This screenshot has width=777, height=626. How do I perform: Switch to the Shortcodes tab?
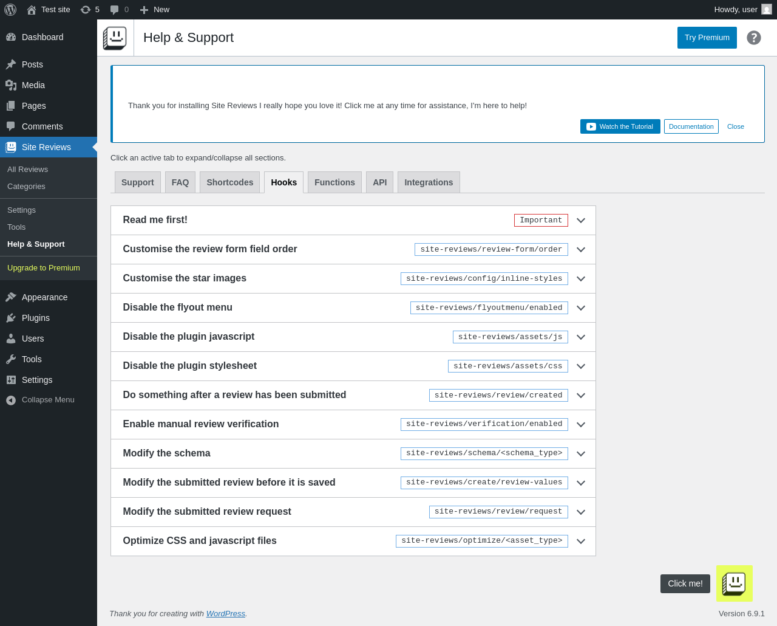pyautogui.click(x=229, y=182)
